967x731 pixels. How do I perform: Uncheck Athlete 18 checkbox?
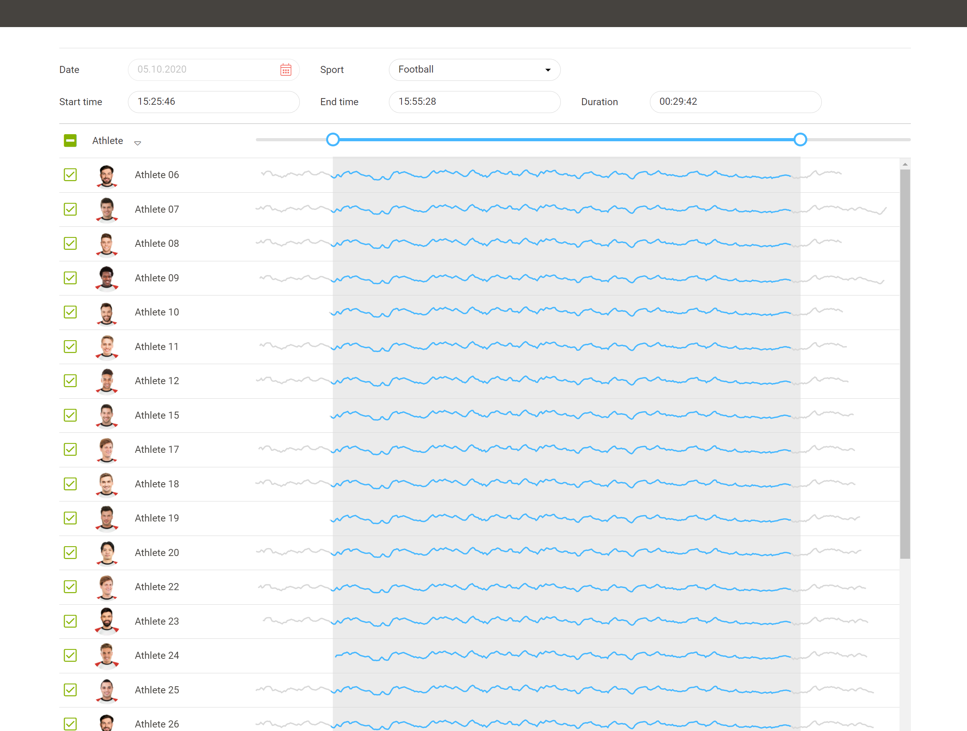click(70, 484)
